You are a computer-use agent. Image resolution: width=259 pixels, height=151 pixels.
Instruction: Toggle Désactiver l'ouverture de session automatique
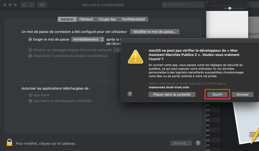click(30, 56)
